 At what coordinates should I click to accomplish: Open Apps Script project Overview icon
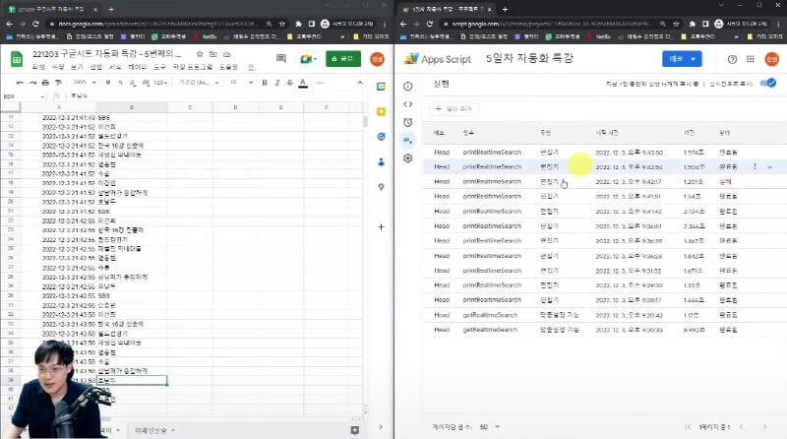[x=407, y=87]
